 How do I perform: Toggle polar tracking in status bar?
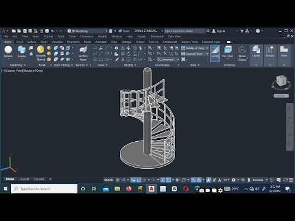pyautogui.click(x=144, y=180)
